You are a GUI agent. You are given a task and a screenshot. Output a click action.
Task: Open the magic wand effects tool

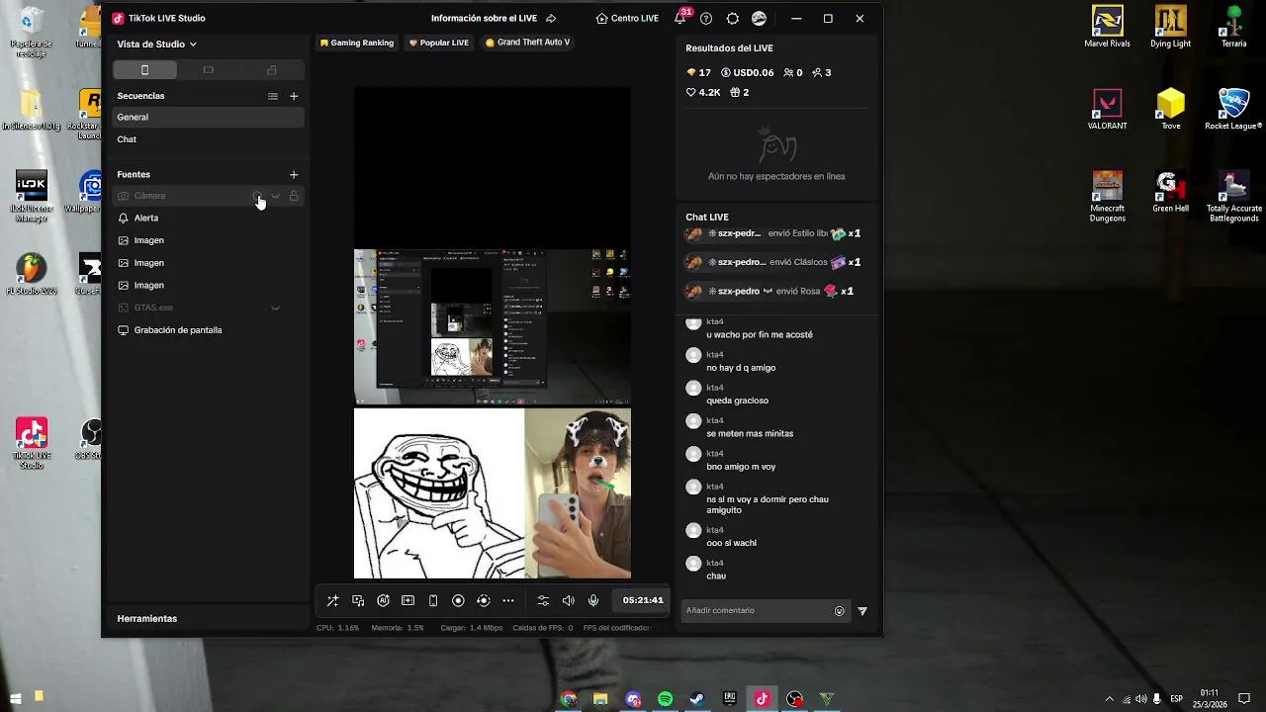click(332, 600)
